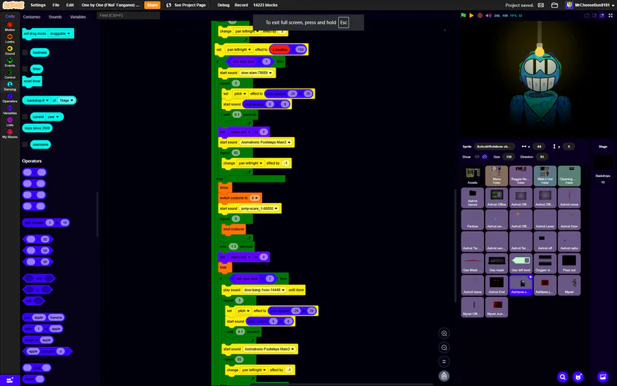Click the orange pause/play triangle button

coord(472,15)
